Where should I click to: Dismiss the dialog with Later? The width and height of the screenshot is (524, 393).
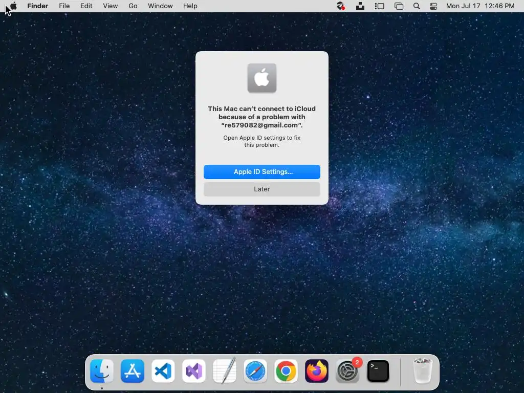262,189
